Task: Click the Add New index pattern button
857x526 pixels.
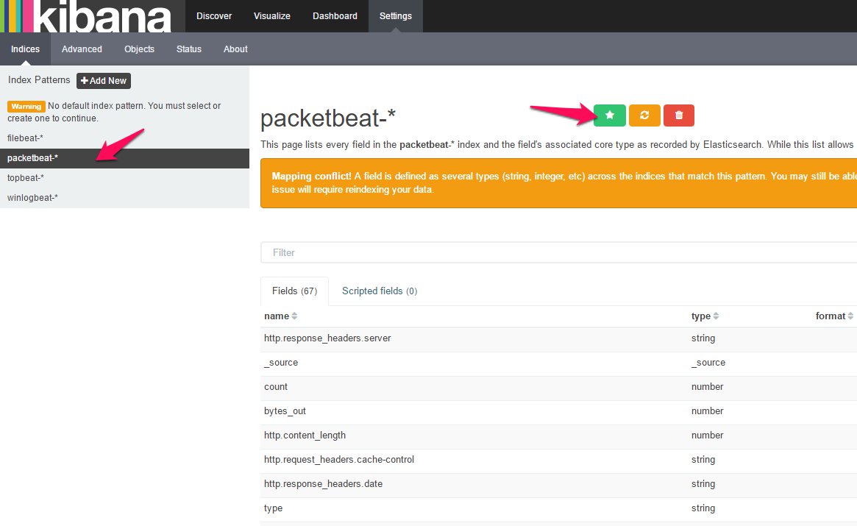Action: pos(103,81)
